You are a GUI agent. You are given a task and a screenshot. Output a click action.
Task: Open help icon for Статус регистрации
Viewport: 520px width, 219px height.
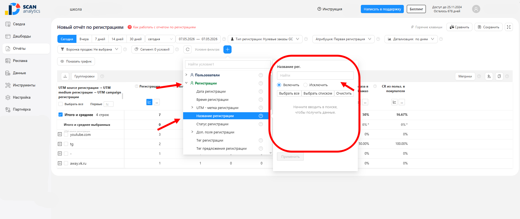click(x=261, y=124)
